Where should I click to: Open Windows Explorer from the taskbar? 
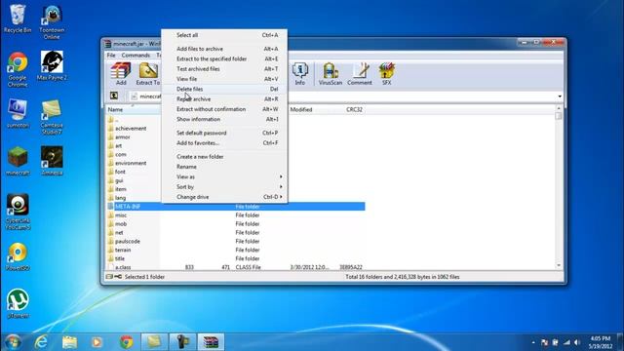(69, 342)
